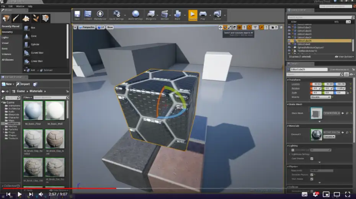Toggle visibility eye for TextRenderActor10
This screenshot has width=356, height=199.
click(x=289, y=51)
